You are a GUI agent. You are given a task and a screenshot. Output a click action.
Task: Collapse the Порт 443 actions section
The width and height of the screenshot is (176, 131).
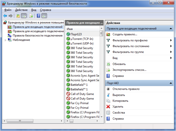(x=171, y=83)
